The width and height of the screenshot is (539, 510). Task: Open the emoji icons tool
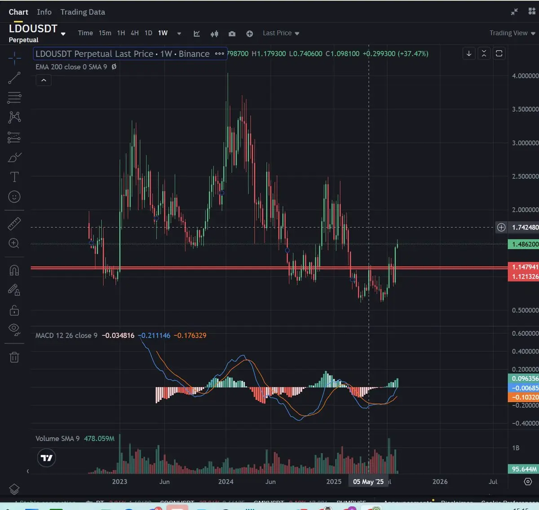pos(14,197)
